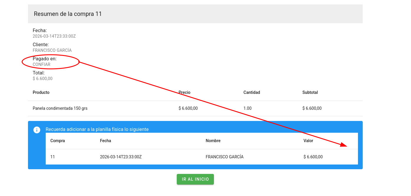Select the date value under the Fecha label
Image resolution: width=411 pixels, height=196 pixels.
pos(54,36)
